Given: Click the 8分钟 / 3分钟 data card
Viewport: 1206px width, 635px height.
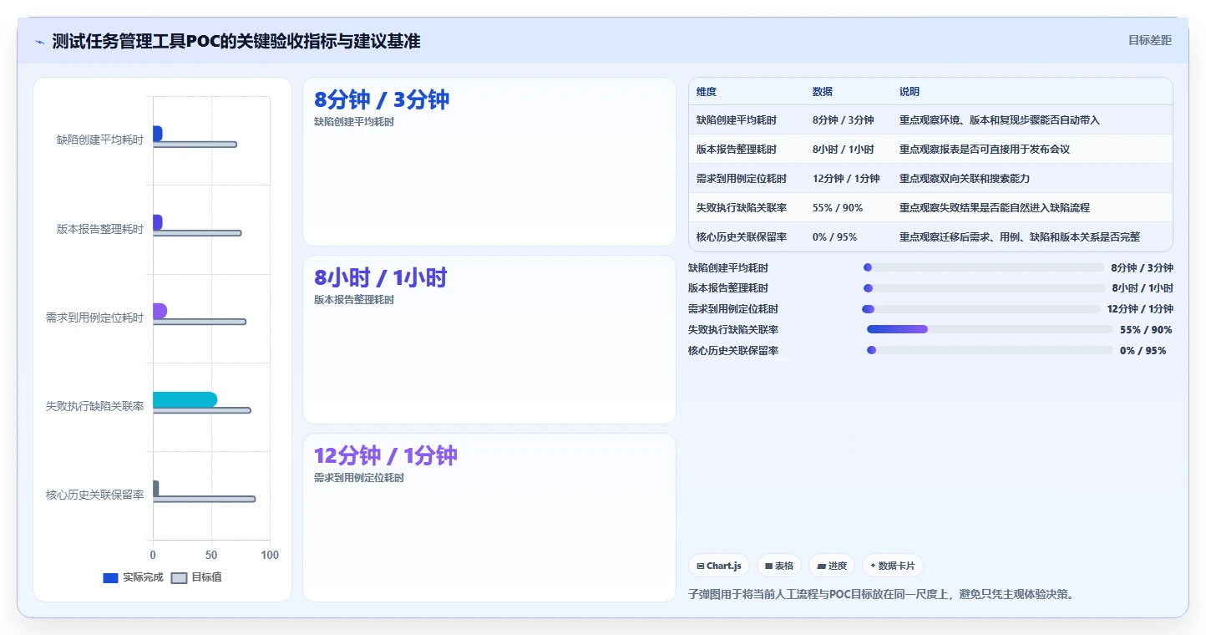Looking at the screenshot, I should [489, 162].
